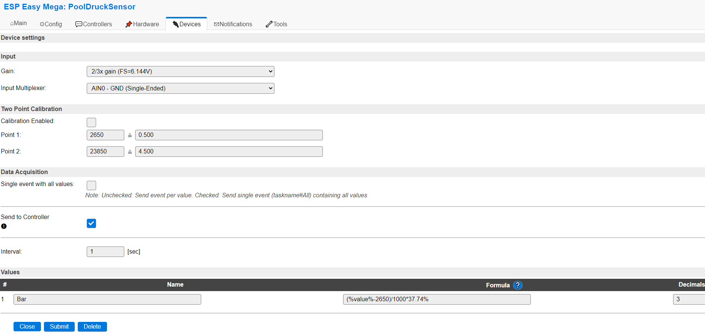Screen dimensions: 705x335
Task: Click the Formula input field
Action: [437, 299]
